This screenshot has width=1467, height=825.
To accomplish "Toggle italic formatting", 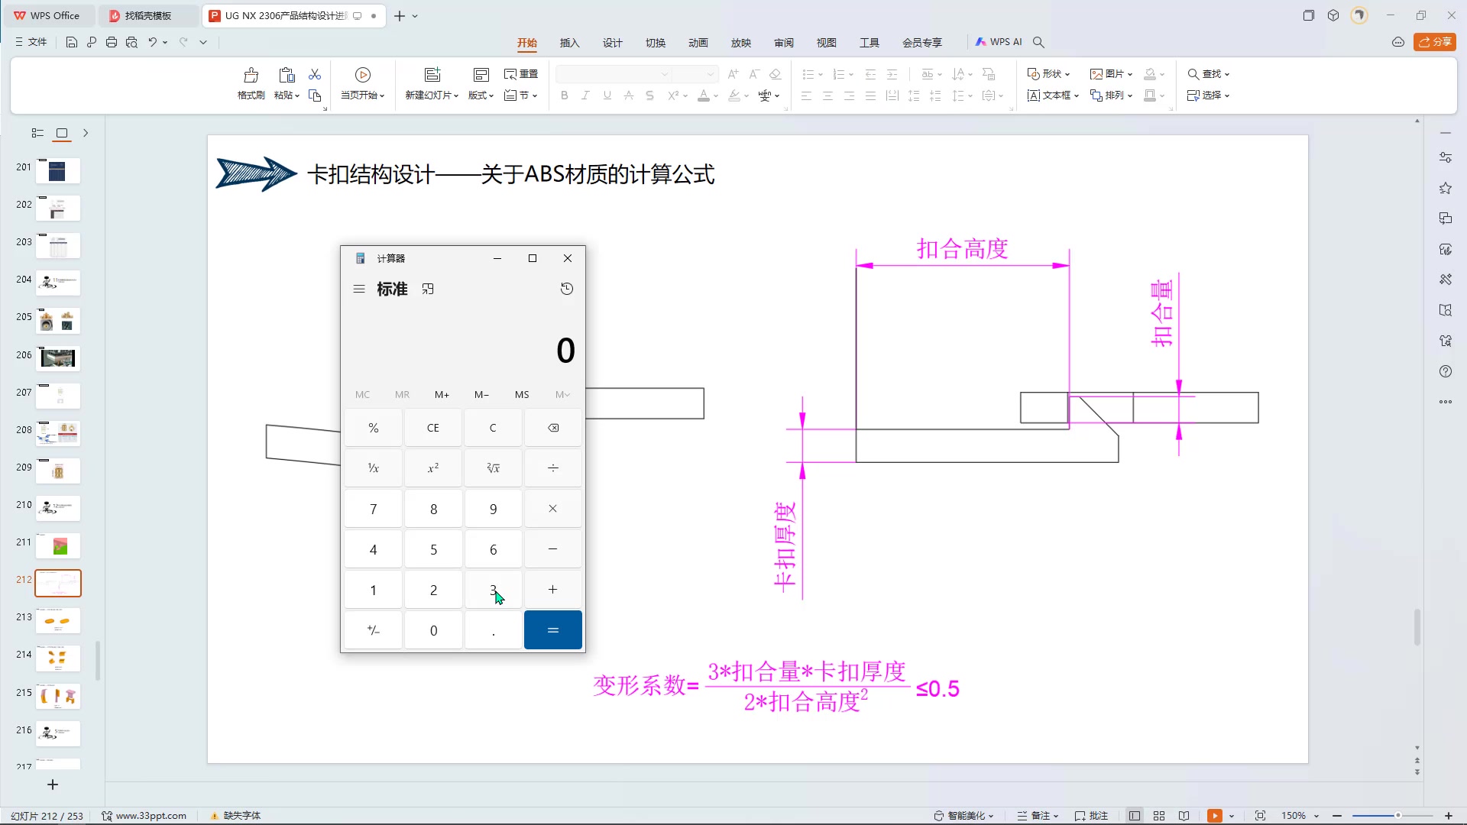I will [x=585, y=95].
